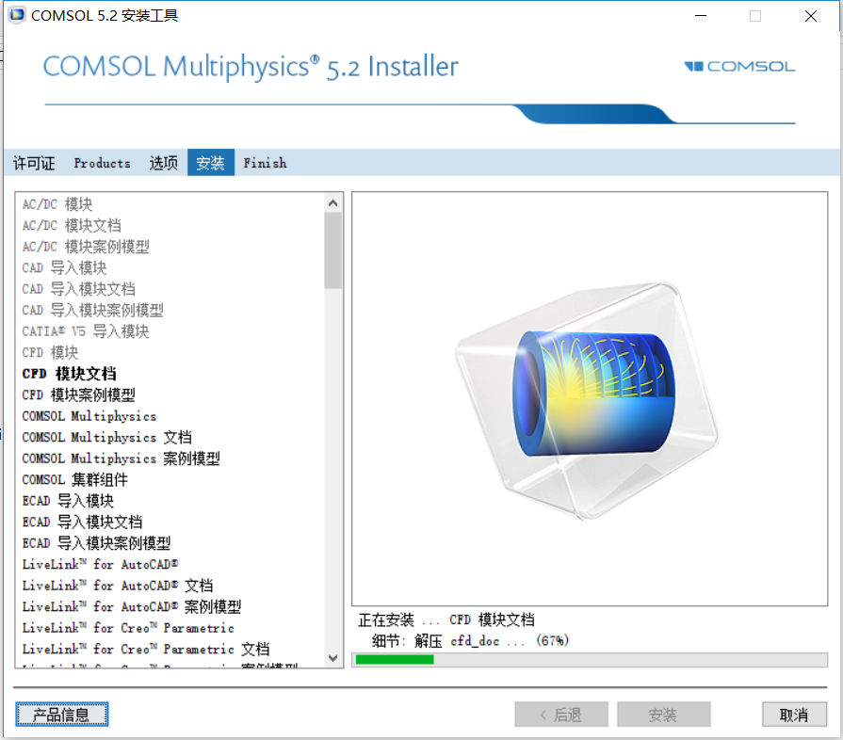
Task: Click the "细节: 解压 cfd_doc ... (67%)" detail text
Action: [x=470, y=640]
